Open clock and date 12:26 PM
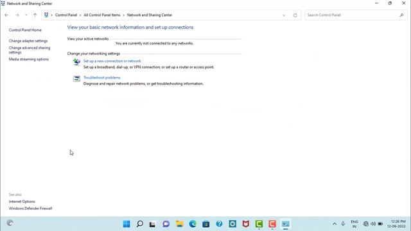The image size is (411, 231). (x=396, y=224)
